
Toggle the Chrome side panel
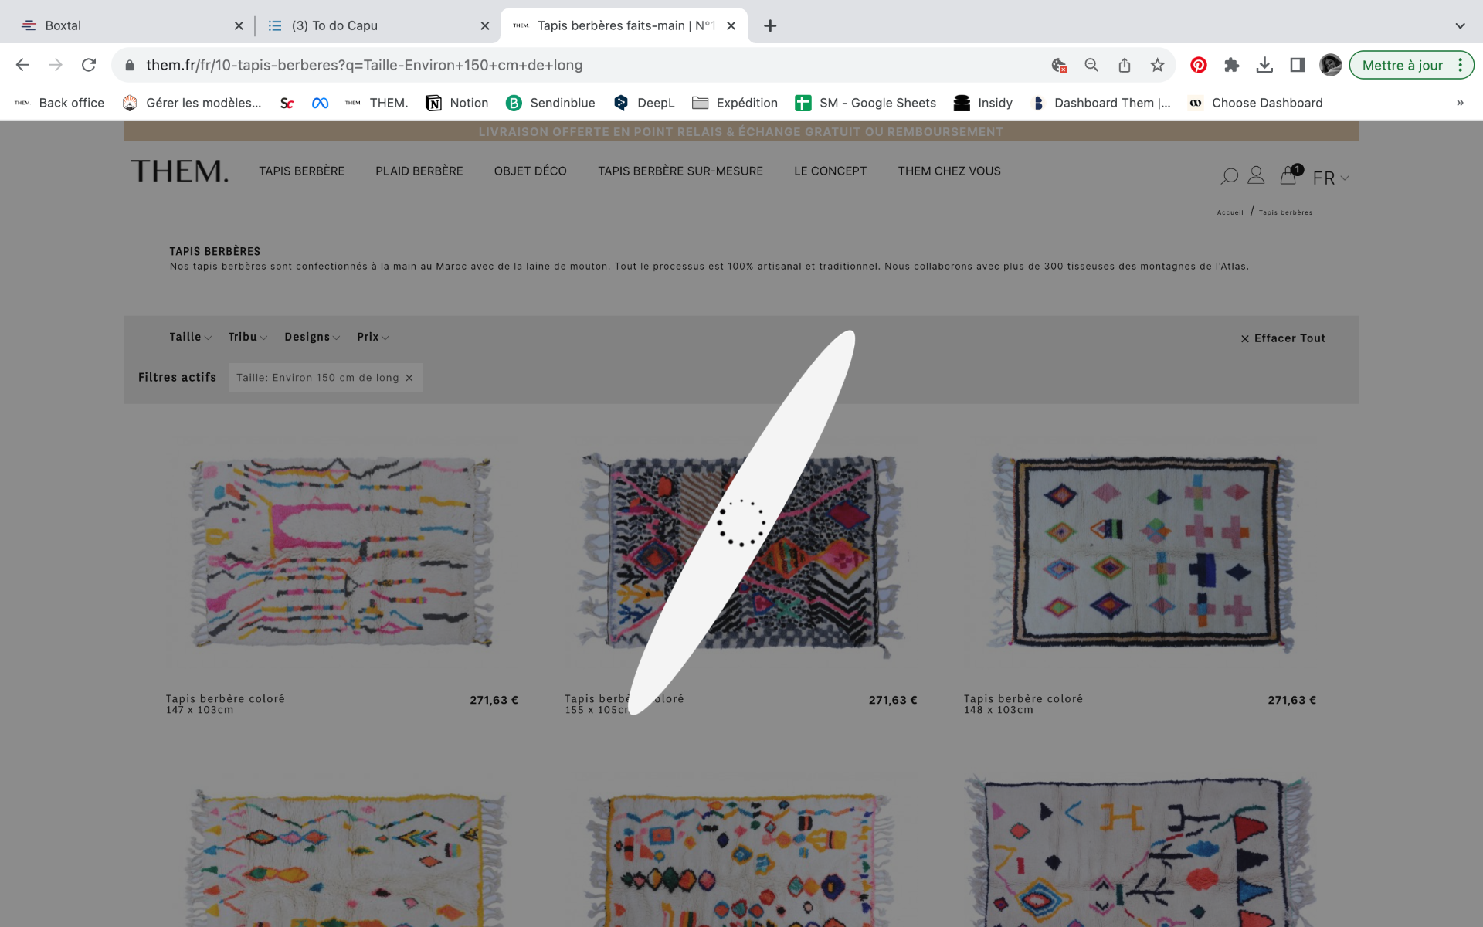(1298, 65)
